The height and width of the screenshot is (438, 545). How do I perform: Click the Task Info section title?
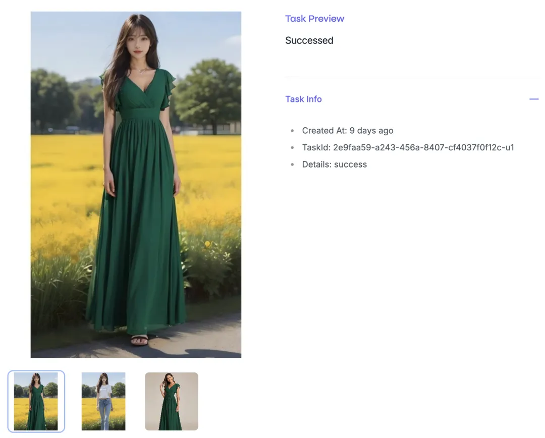click(x=303, y=99)
